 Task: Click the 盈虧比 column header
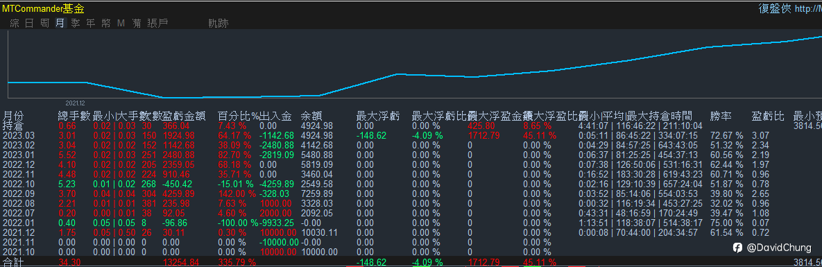point(767,116)
